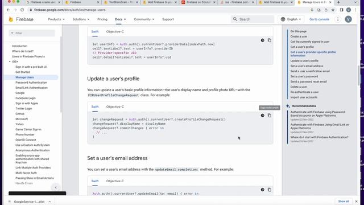Select Swift tab in Update a user's profile example
Screen dimensions: 364x205
(x=95, y=106)
